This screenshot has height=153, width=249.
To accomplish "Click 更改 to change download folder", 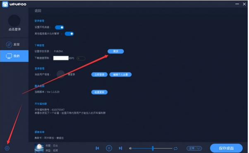I will point(116,51).
